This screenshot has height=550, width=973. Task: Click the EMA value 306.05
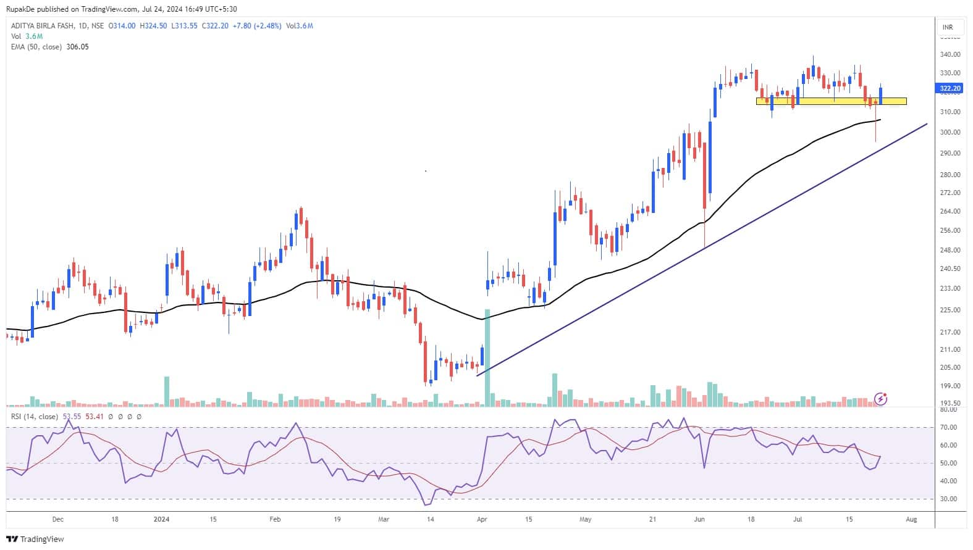77,47
